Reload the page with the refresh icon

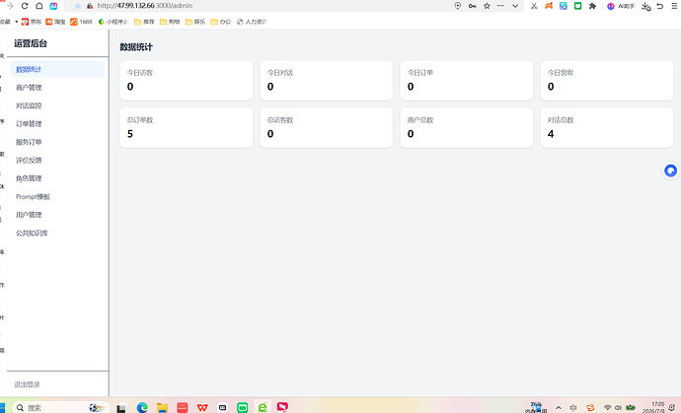(x=25, y=6)
